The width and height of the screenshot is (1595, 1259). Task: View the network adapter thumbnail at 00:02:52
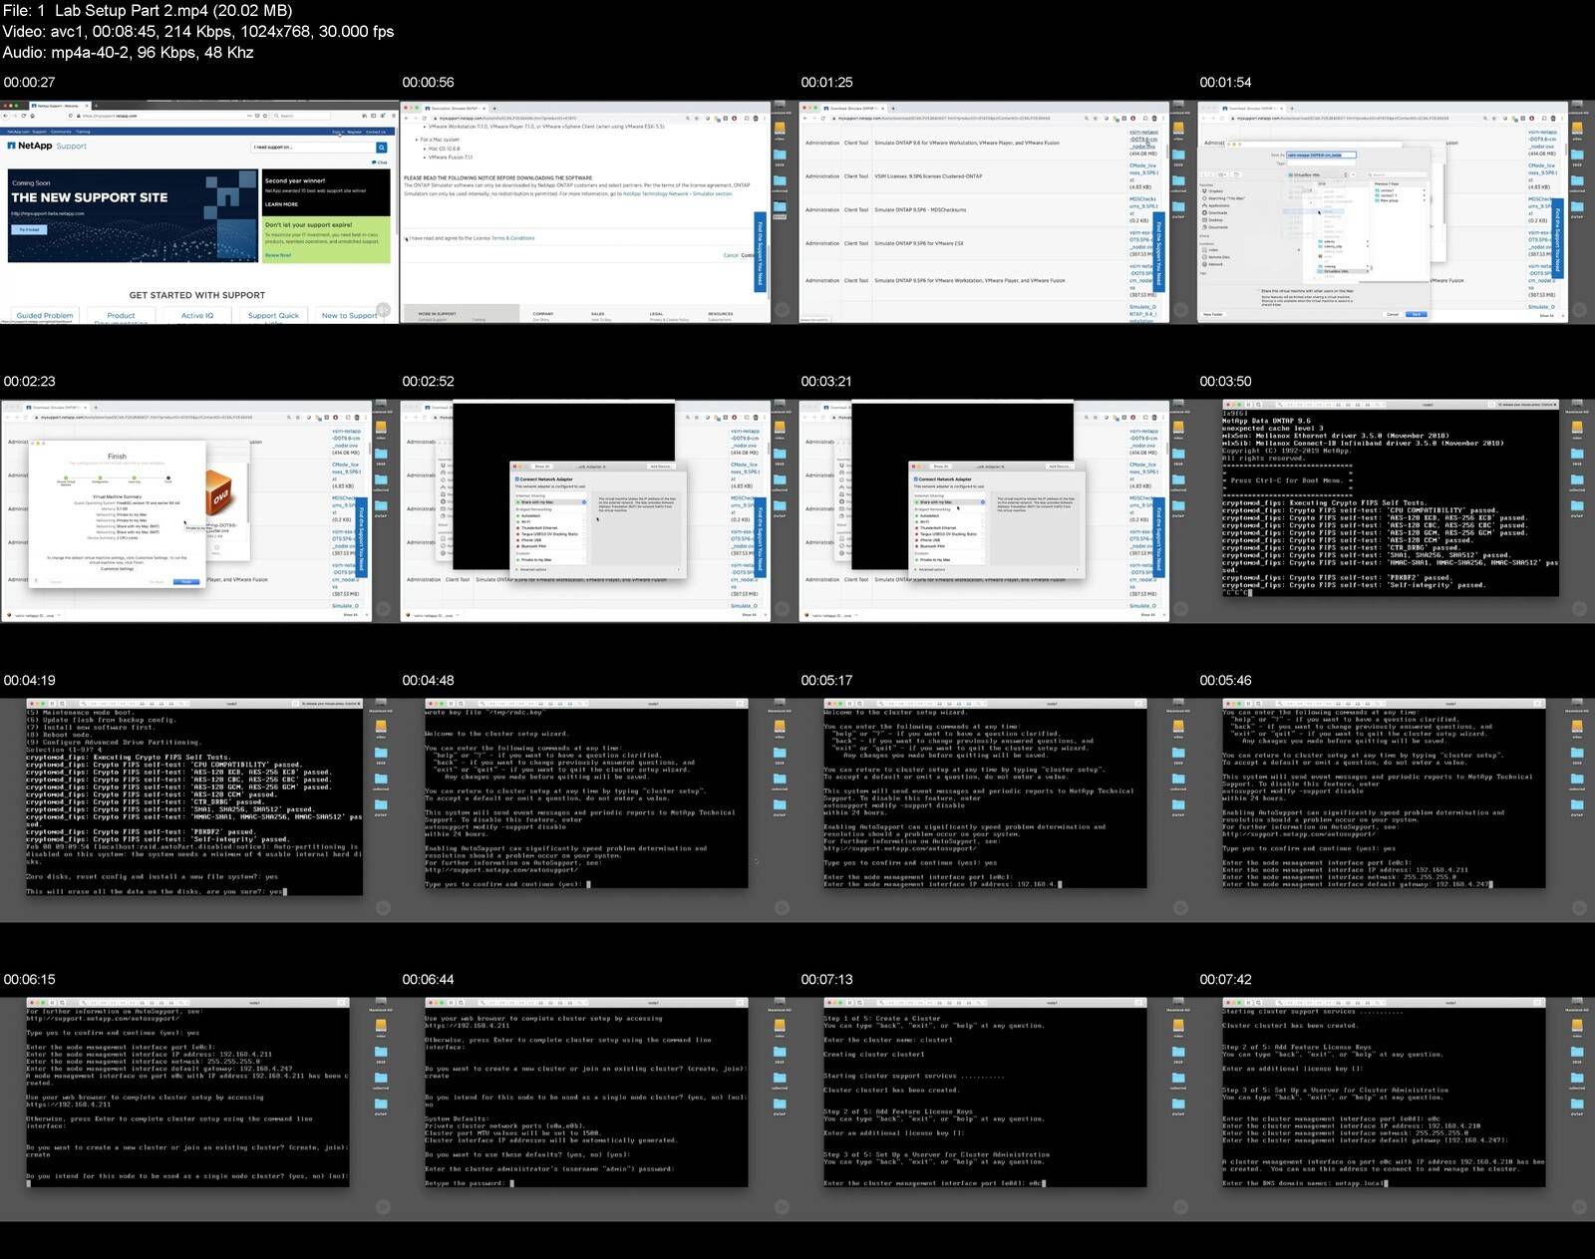(597, 510)
